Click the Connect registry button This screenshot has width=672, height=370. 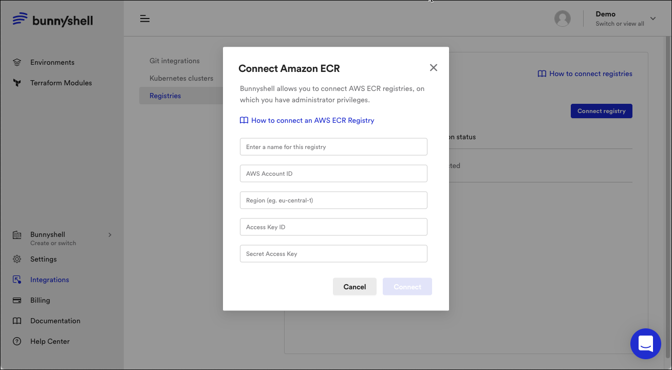[x=602, y=111]
